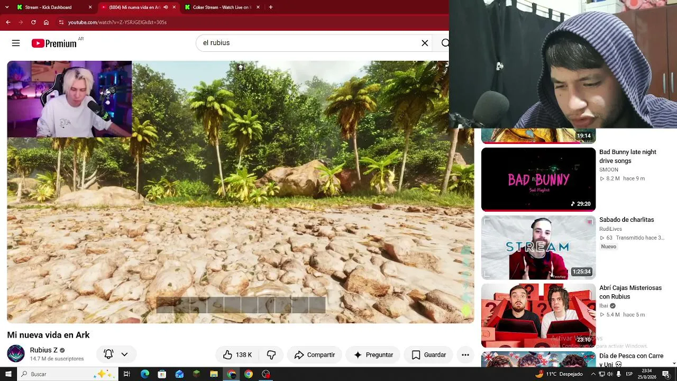Open Bad Bunny late night drive songs
This screenshot has height=381, width=677.
click(628, 156)
